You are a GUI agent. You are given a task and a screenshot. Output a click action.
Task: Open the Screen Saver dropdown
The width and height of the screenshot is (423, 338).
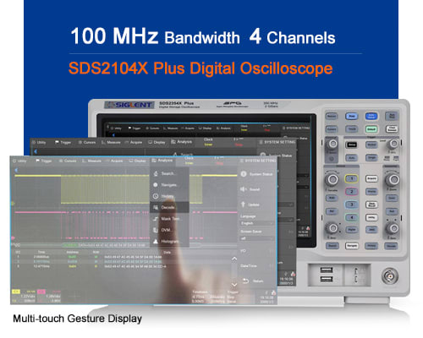point(257,238)
